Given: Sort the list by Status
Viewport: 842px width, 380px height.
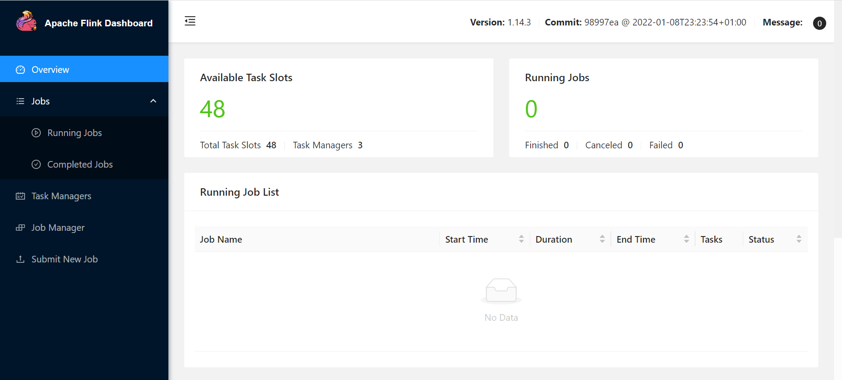Looking at the screenshot, I should [x=775, y=239].
